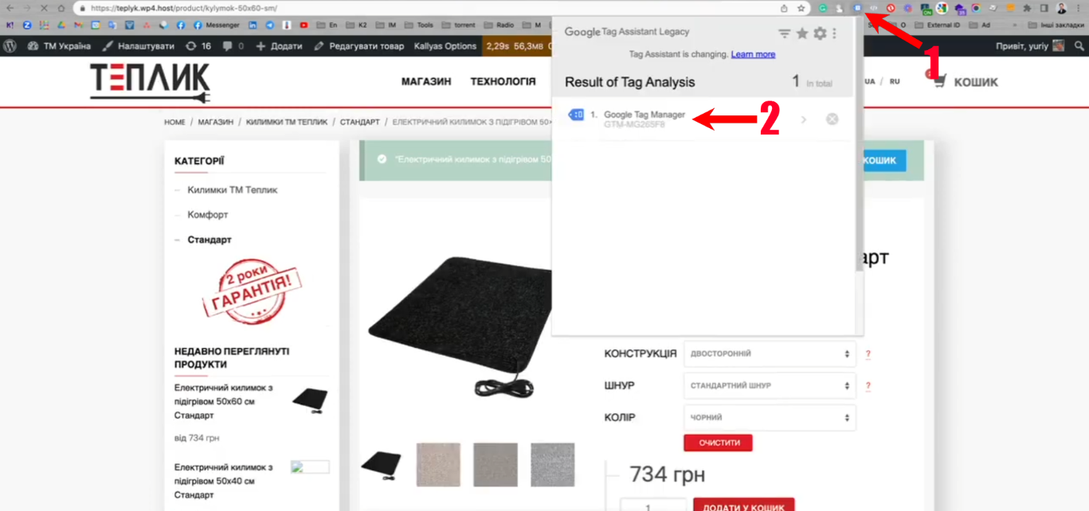Bookmark this page with star icon
This screenshot has height=511, width=1089.
[801, 8]
